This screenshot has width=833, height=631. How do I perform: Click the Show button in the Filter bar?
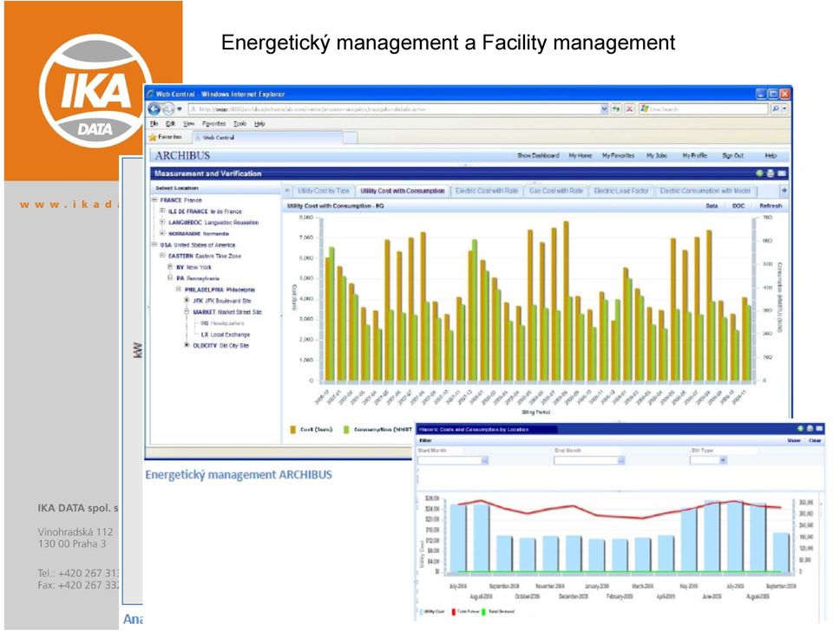point(794,440)
